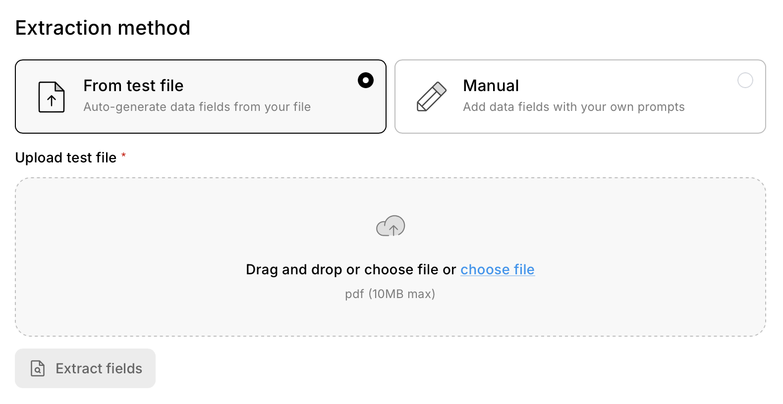Click the Extraction method heading

coord(103,28)
